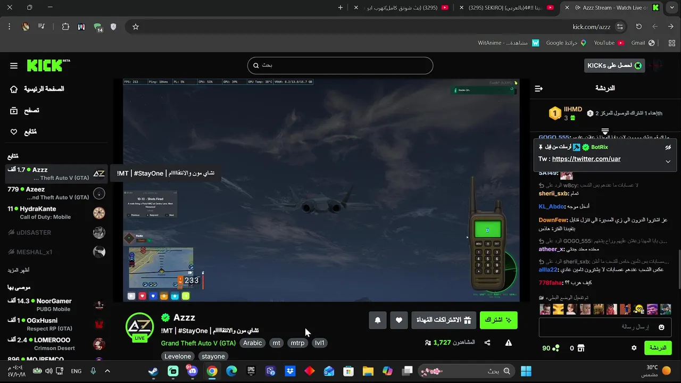Open NoorGamer recommended channel
The image size is (681, 383).
click(x=55, y=305)
